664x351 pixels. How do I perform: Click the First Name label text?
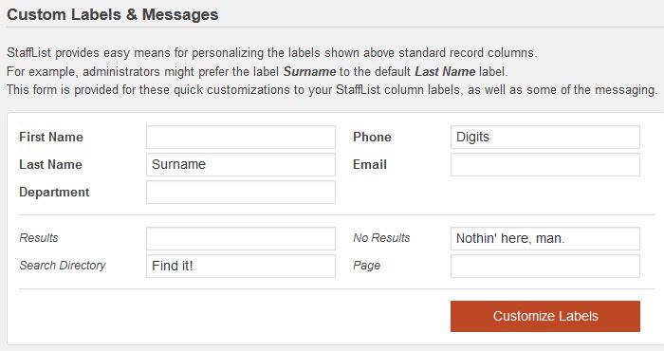point(51,137)
